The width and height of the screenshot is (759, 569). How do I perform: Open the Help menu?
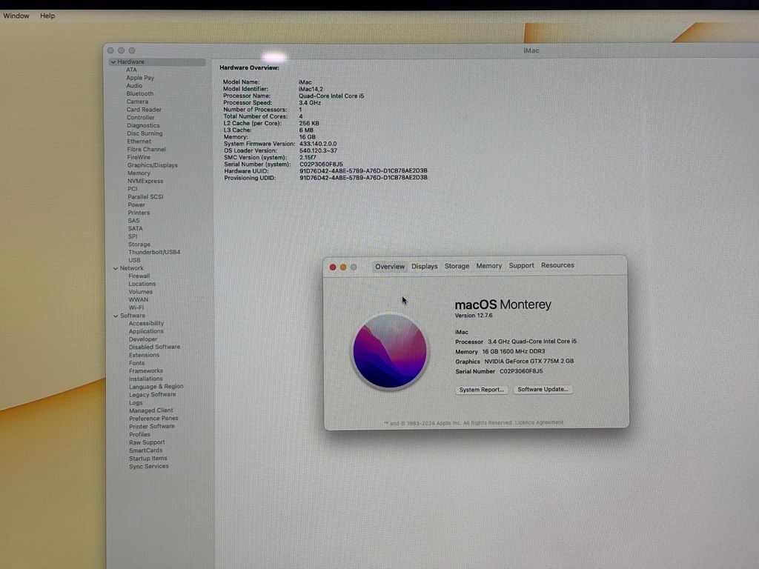[x=47, y=16]
